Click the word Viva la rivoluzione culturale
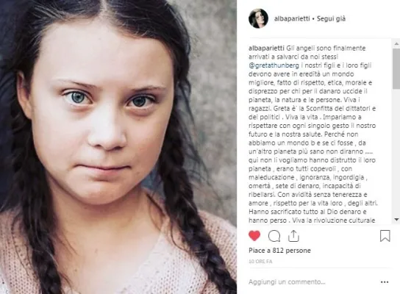The height and width of the screenshot is (294, 400). tap(334, 220)
